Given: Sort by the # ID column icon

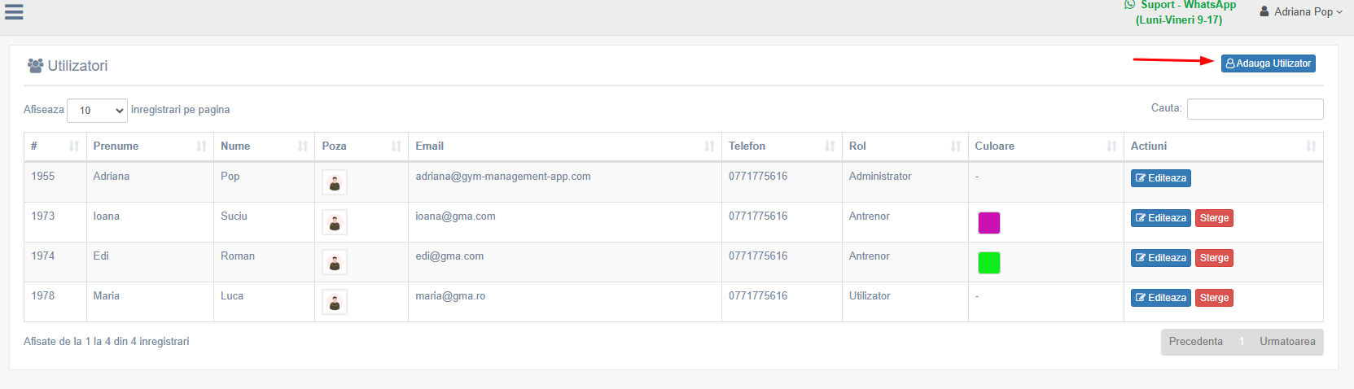Looking at the screenshot, I should (x=74, y=146).
